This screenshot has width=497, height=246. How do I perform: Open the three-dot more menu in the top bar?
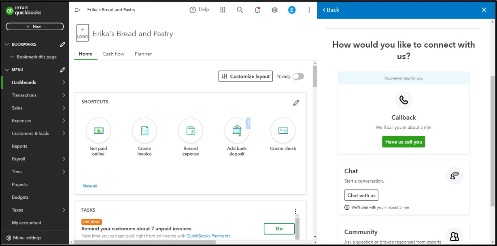tap(309, 10)
